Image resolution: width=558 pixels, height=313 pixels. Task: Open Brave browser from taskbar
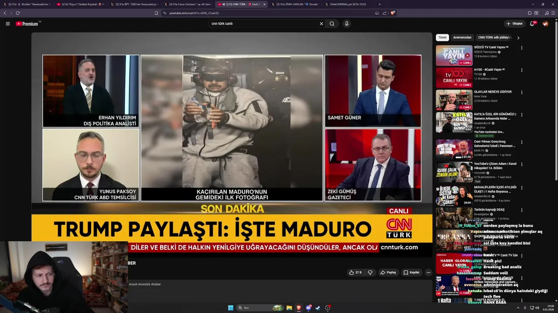(299, 308)
